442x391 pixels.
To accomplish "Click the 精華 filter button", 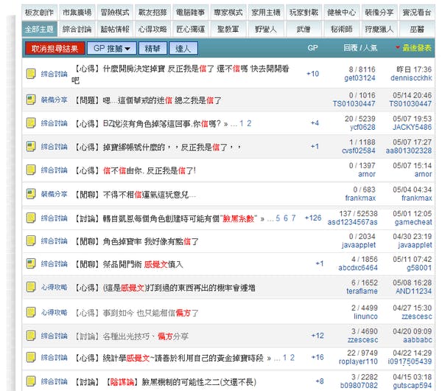I will click(x=153, y=49).
